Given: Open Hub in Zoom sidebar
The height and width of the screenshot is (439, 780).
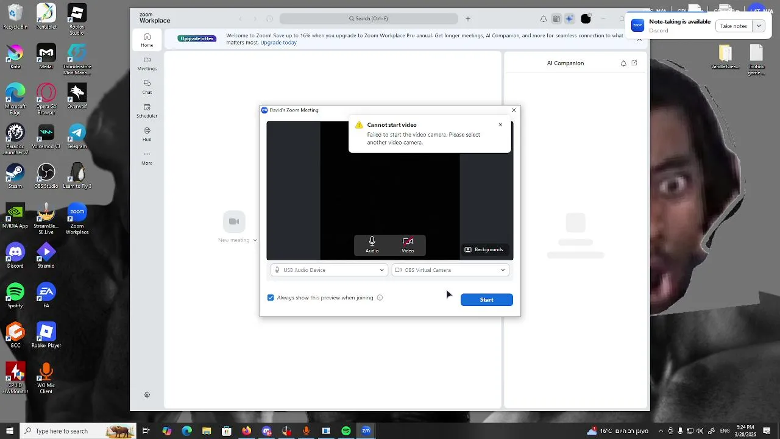Looking at the screenshot, I should 147,134.
